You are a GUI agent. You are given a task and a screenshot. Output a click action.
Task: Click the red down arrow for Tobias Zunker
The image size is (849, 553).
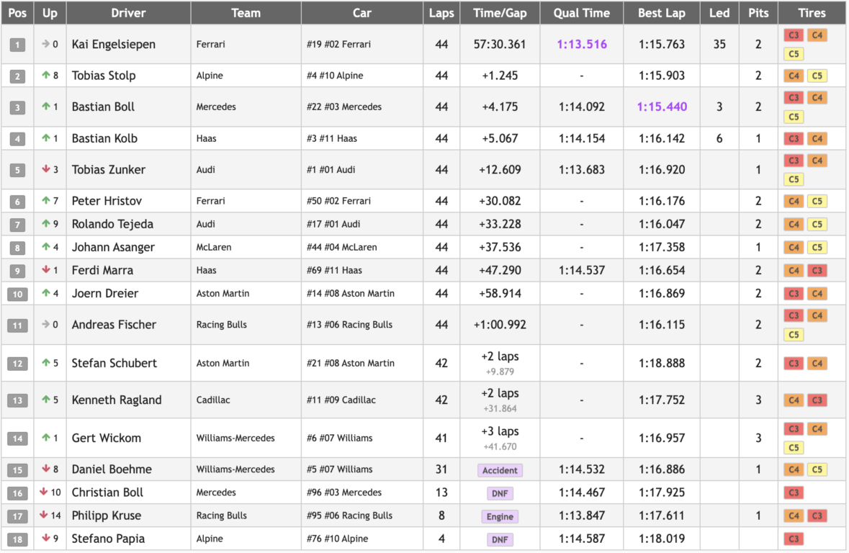(x=45, y=170)
